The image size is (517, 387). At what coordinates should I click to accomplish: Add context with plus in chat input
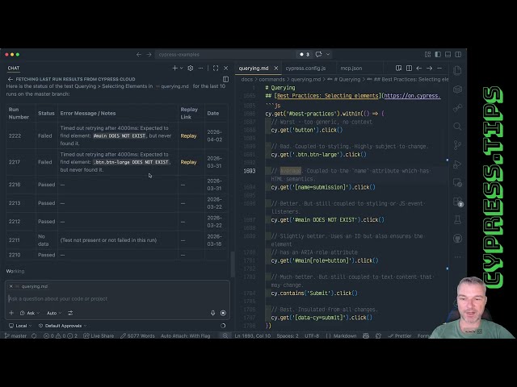11,313
